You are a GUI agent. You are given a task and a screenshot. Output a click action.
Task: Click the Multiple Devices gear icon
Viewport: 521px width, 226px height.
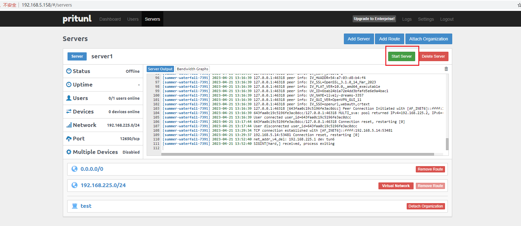coord(69,152)
